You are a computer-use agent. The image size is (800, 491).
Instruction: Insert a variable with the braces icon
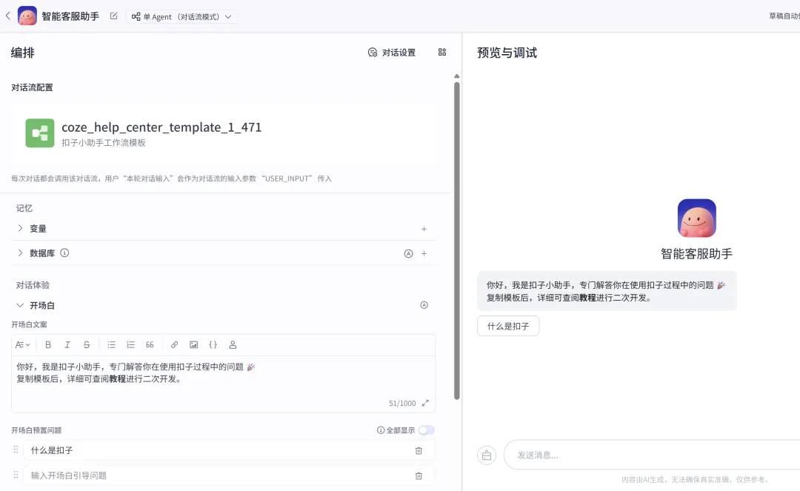(213, 344)
